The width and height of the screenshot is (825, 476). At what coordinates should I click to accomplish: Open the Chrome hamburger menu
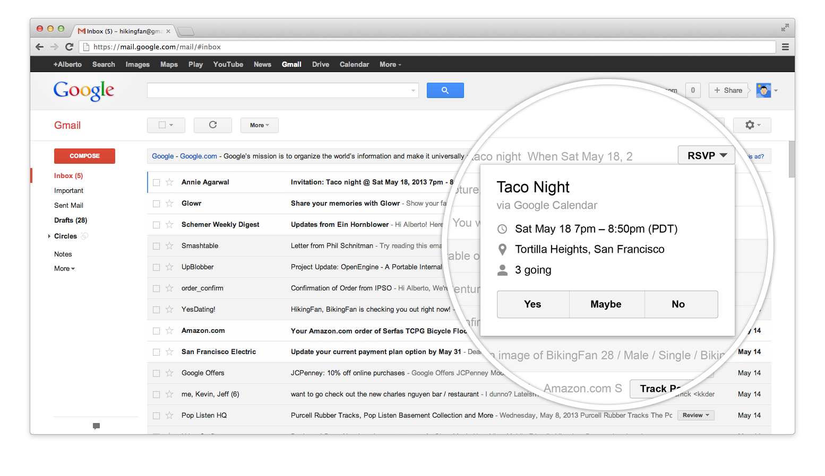tap(785, 47)
